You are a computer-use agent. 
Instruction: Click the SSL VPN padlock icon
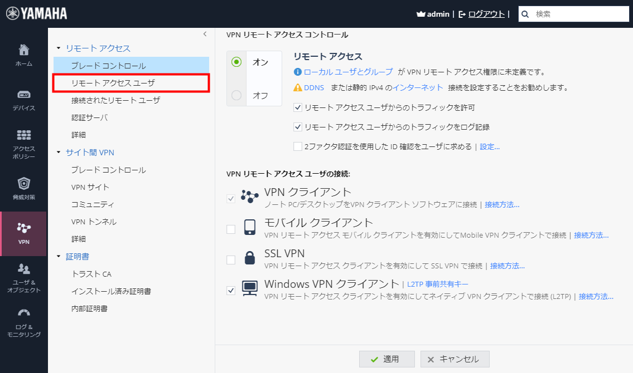(x=250, y=257)
